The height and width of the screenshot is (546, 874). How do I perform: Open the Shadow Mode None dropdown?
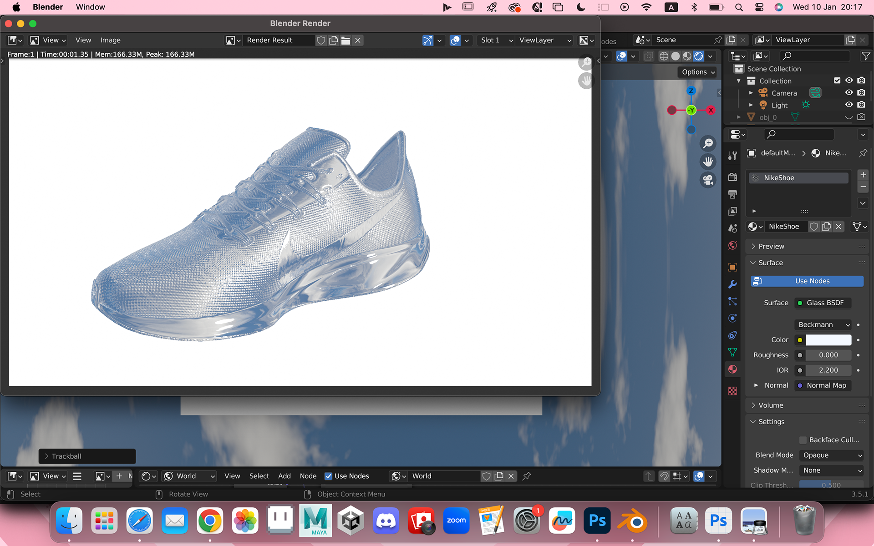pos(832,470)
